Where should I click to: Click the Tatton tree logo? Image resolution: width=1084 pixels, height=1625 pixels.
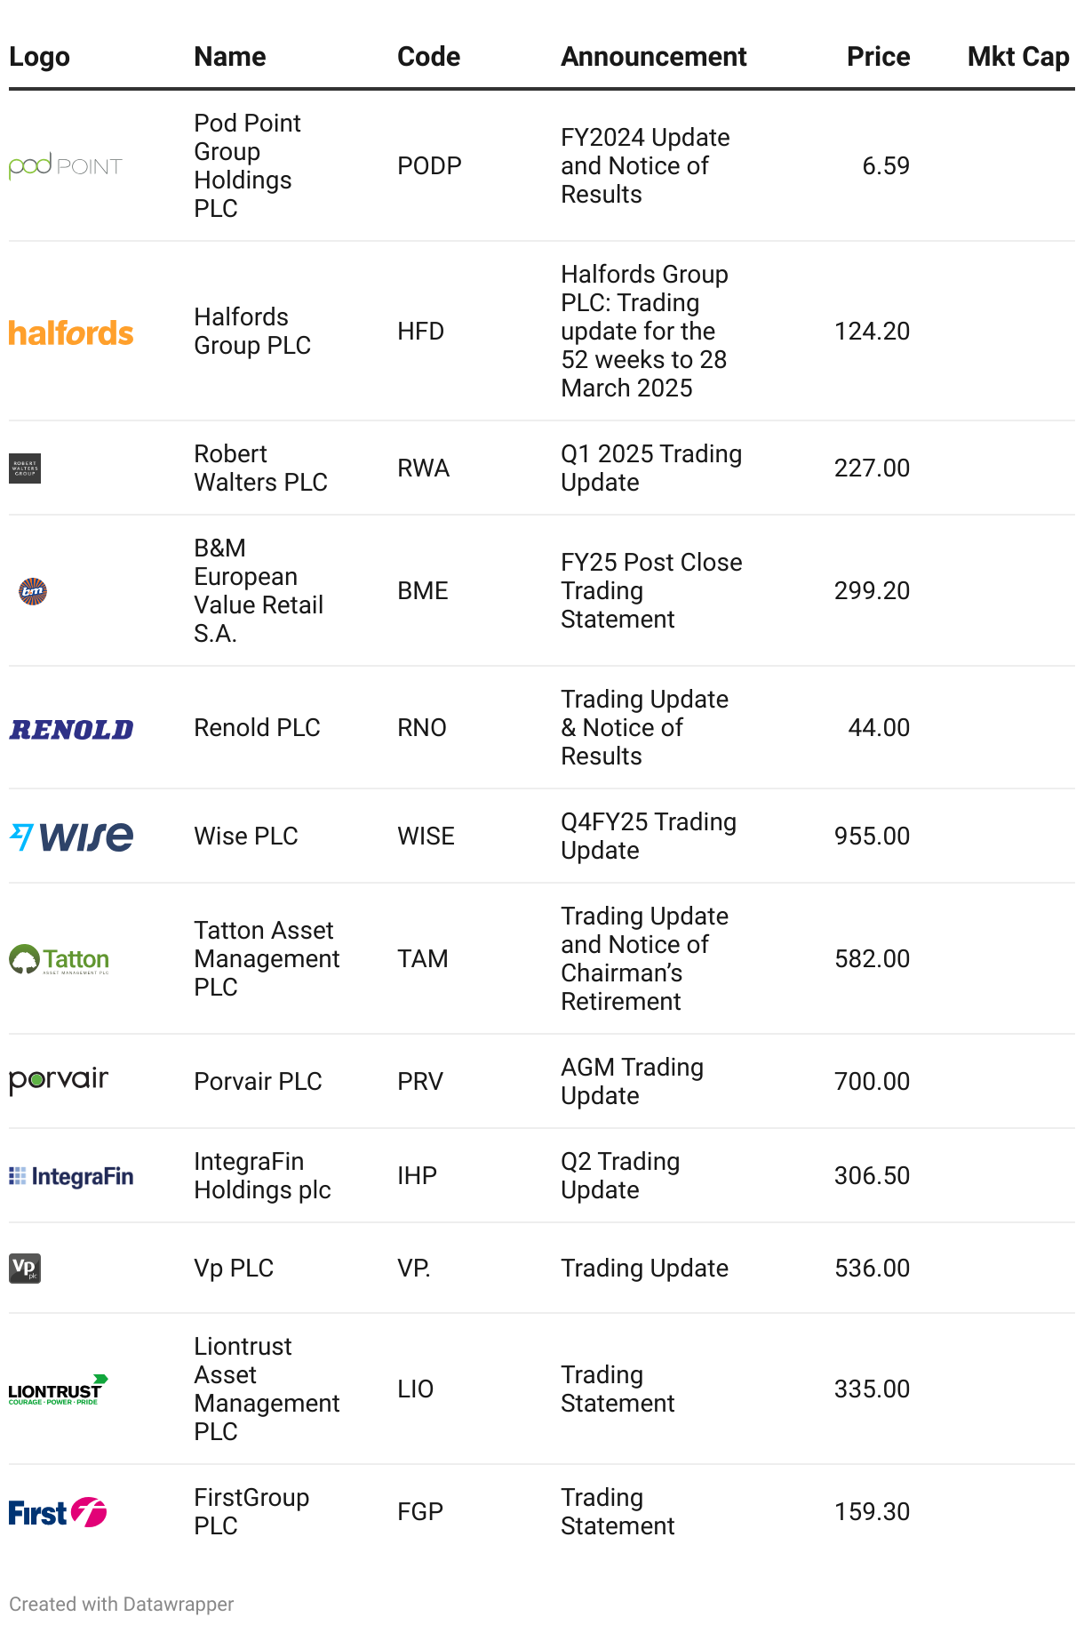pos(59,959)
